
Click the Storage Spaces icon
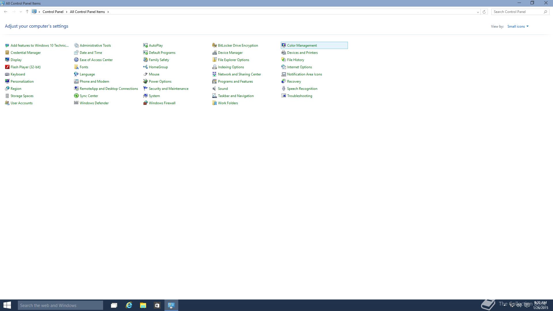pyautogui.click(x=7, y=96)
